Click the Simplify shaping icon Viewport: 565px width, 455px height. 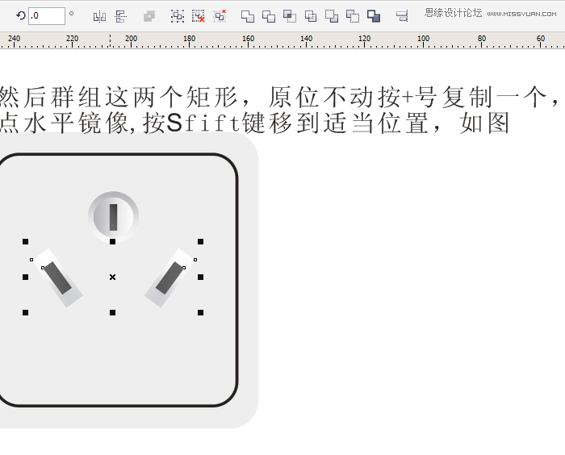pyautogui.click(x=311, y=16)
